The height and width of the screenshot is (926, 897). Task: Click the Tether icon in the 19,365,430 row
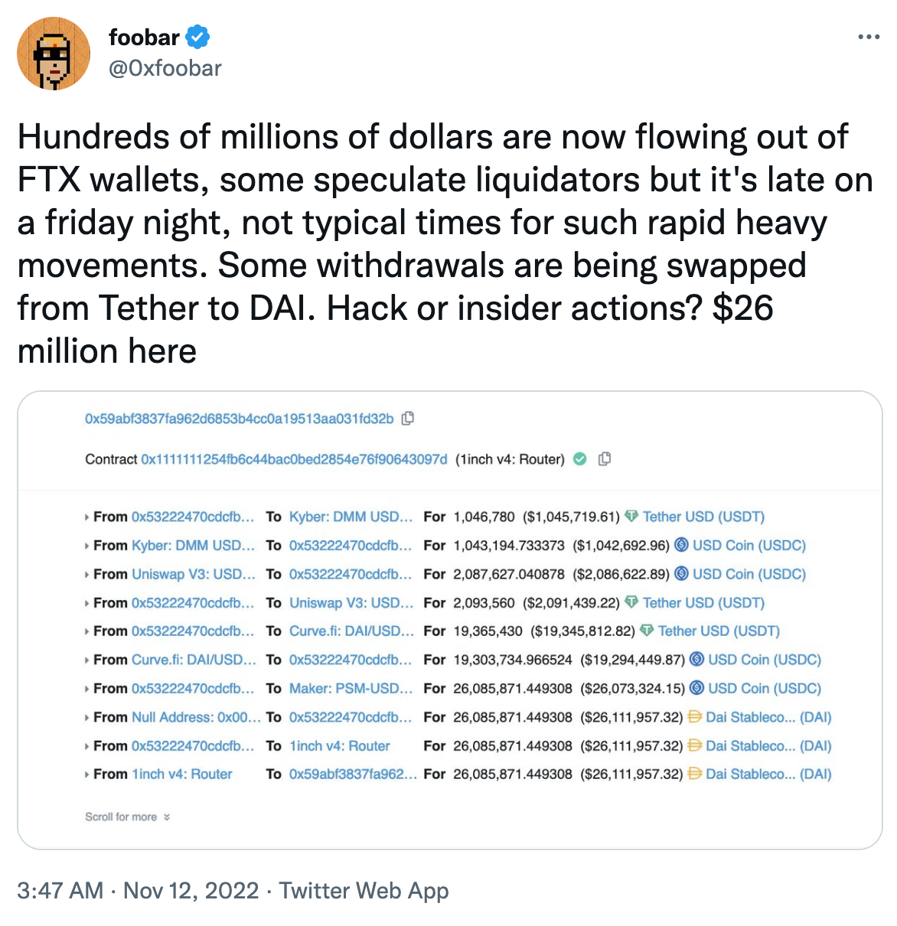[x=647, y=631]
